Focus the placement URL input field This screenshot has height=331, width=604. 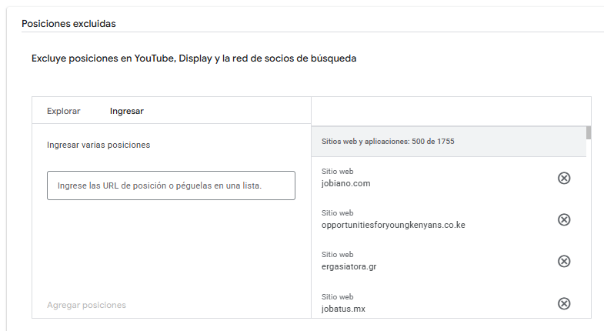click(171, 186)
